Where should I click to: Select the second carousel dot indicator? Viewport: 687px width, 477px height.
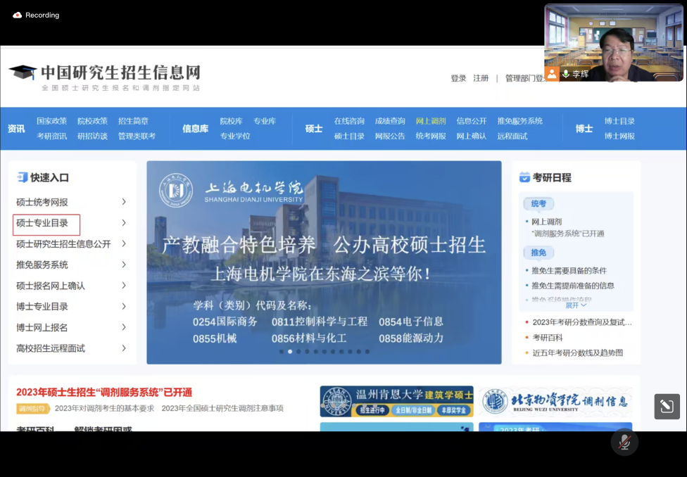[290, 351]
